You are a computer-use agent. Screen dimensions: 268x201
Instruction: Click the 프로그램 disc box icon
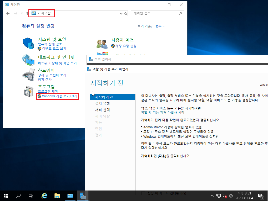pos(29,91)
